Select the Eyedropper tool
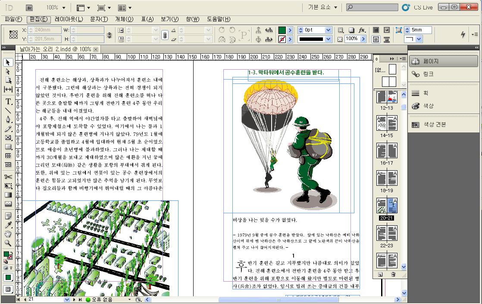482x304 pixels. 8,225
